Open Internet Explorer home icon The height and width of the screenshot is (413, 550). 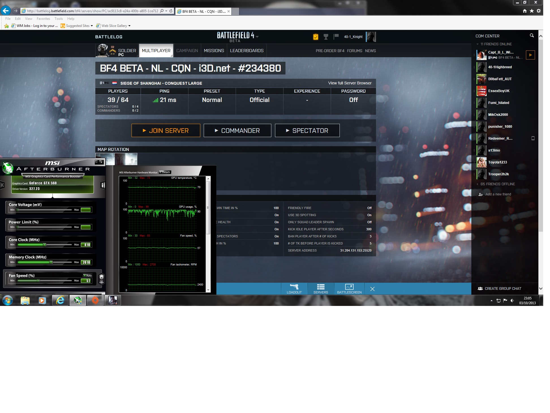tap(525, 11)
